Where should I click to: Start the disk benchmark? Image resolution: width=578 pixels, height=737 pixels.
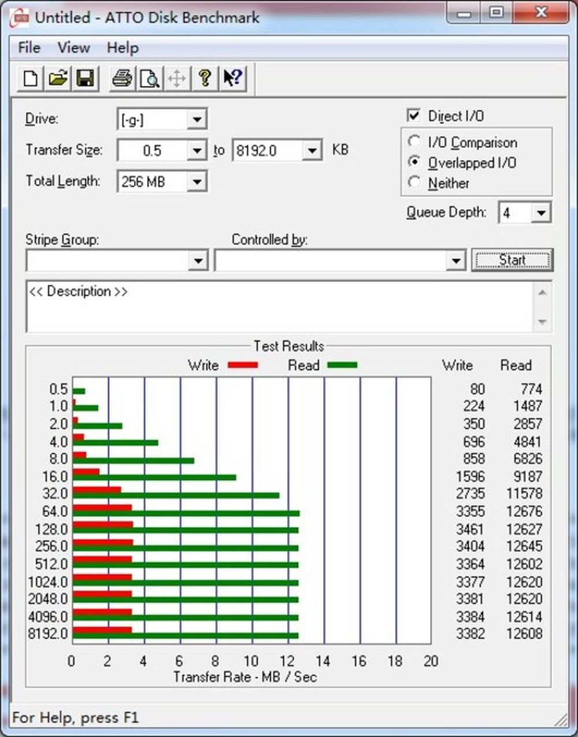coord(512,260)
